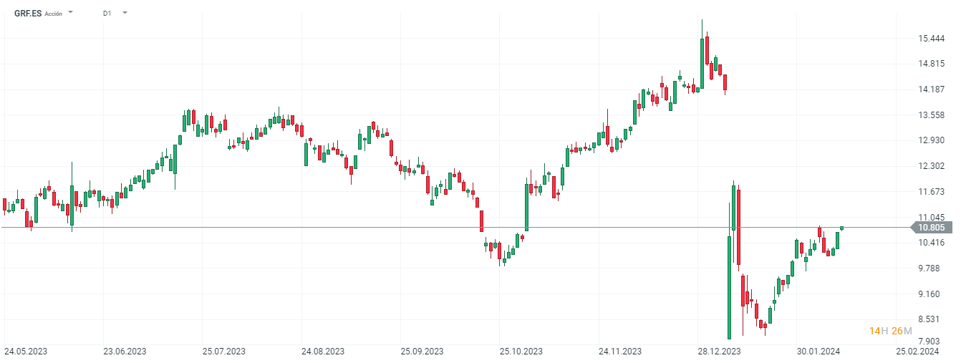The image size is (961, 363).
Task: Click the 28.12.2023 date axis label
Action: 720,352
